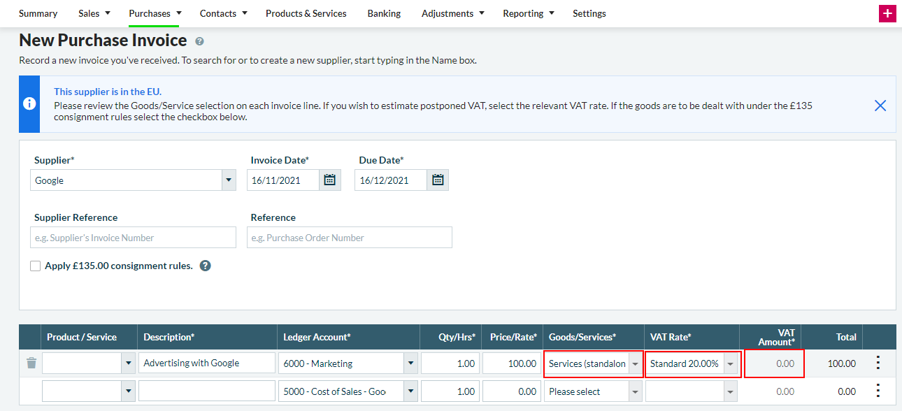Click the pink plus quick-create icon
Screen dimensions: 902x411
pyautogui.click(x=887, y=14)
